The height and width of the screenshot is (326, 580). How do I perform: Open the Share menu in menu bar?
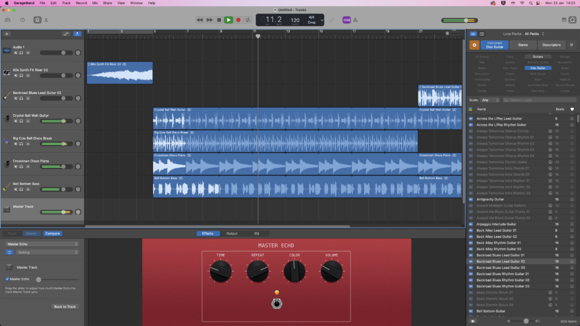pos(107,3)
